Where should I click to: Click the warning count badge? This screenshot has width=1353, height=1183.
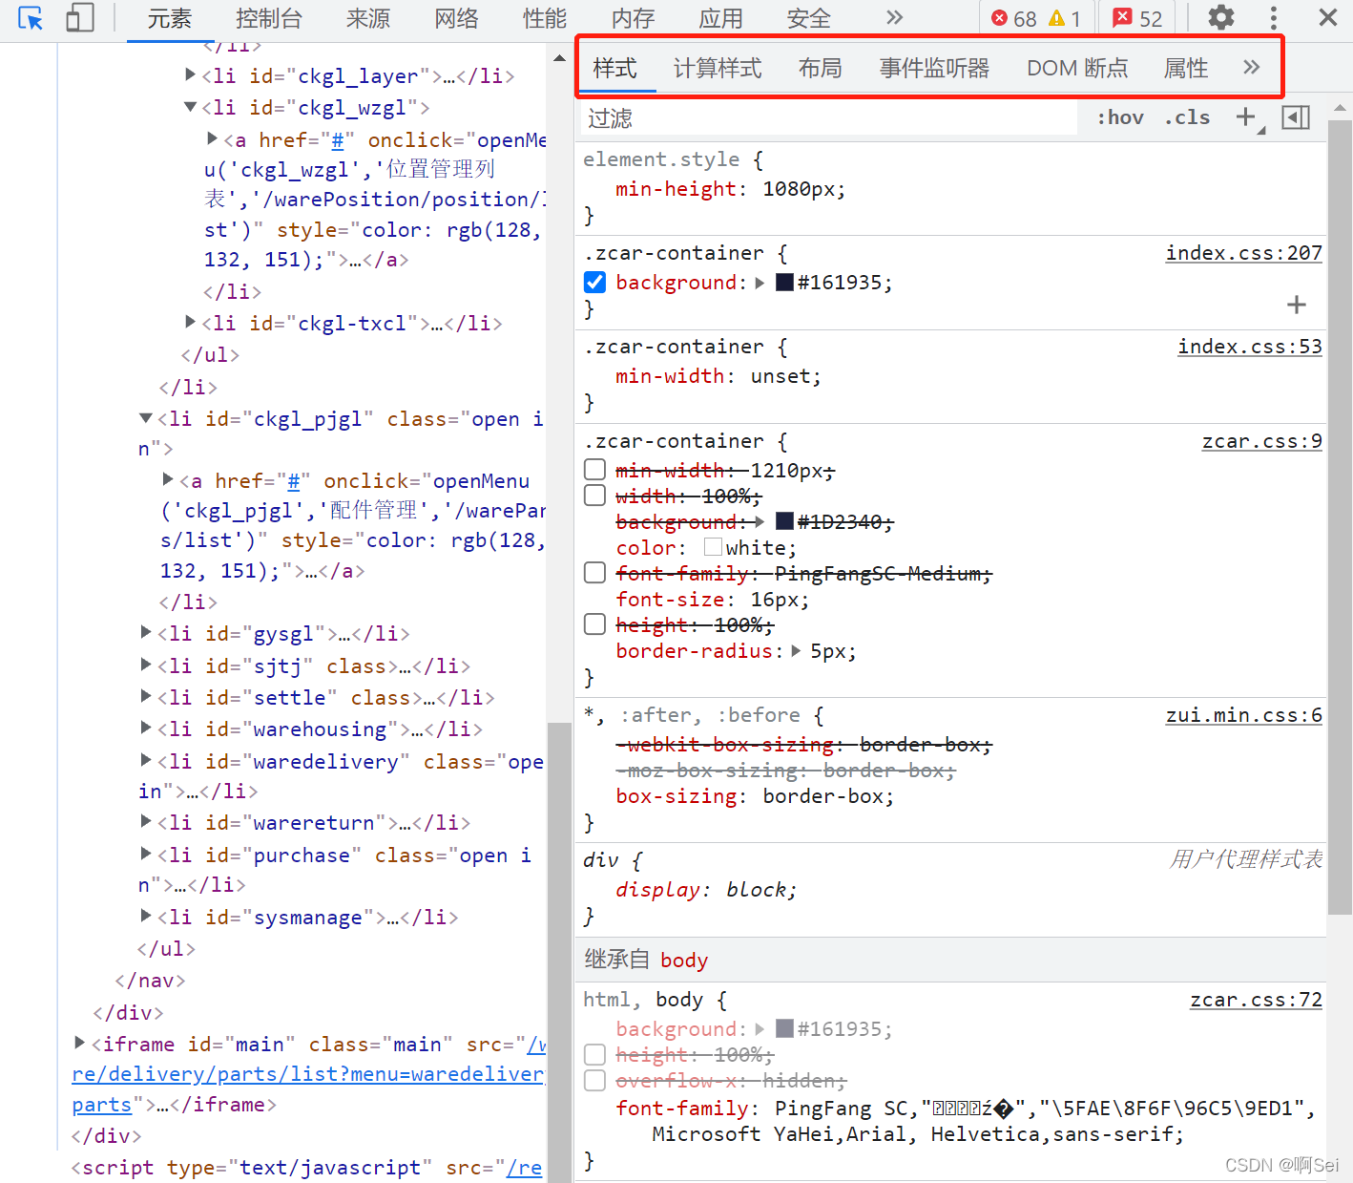point(1065,19)
